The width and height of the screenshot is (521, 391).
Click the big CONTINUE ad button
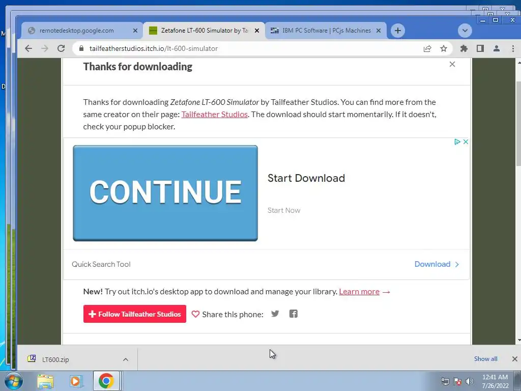pos(165,193)
